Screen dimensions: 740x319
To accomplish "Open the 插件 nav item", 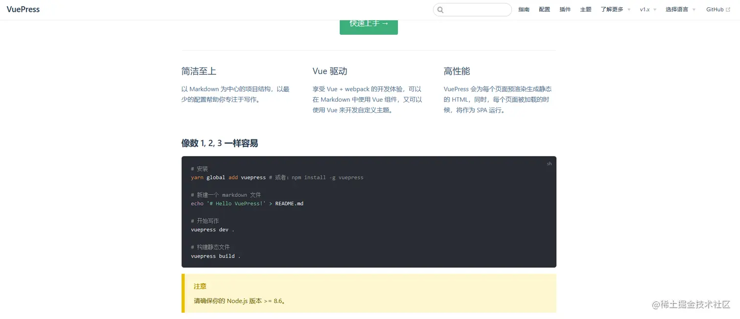I will [x=565, y=9].
